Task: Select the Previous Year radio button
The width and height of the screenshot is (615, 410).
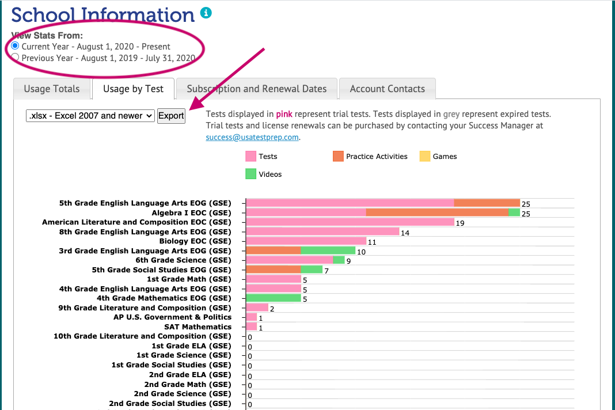Action: pyautogui.click(x=16, y=57)
